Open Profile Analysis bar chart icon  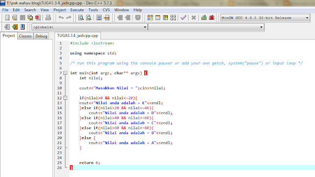(204, 18)
